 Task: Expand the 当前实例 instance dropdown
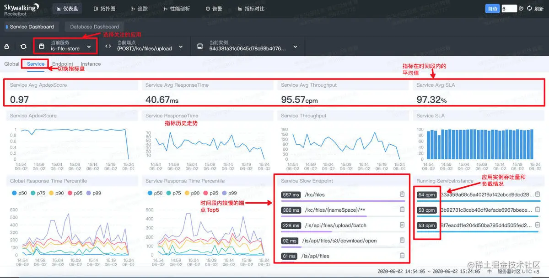click(x=296, y=47)
